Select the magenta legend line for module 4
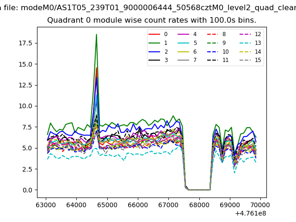296x222 pixels. point(182,34)
